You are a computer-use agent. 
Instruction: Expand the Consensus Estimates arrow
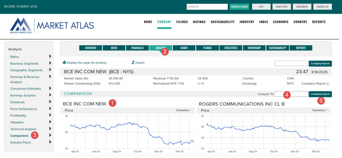click(50, 88)
